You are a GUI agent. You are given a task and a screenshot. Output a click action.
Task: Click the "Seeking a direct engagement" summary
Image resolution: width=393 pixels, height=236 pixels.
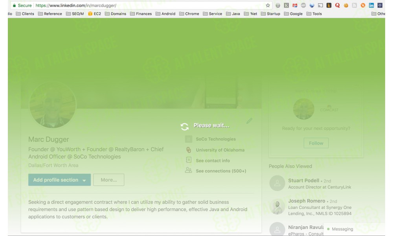[138, 209]
